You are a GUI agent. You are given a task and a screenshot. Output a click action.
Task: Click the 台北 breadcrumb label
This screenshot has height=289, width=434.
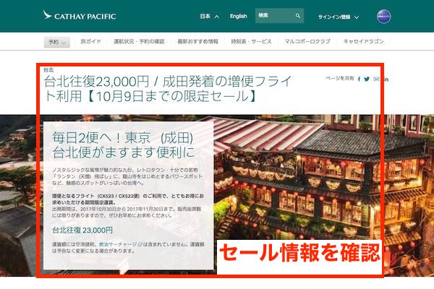click(x=48, y=69)
